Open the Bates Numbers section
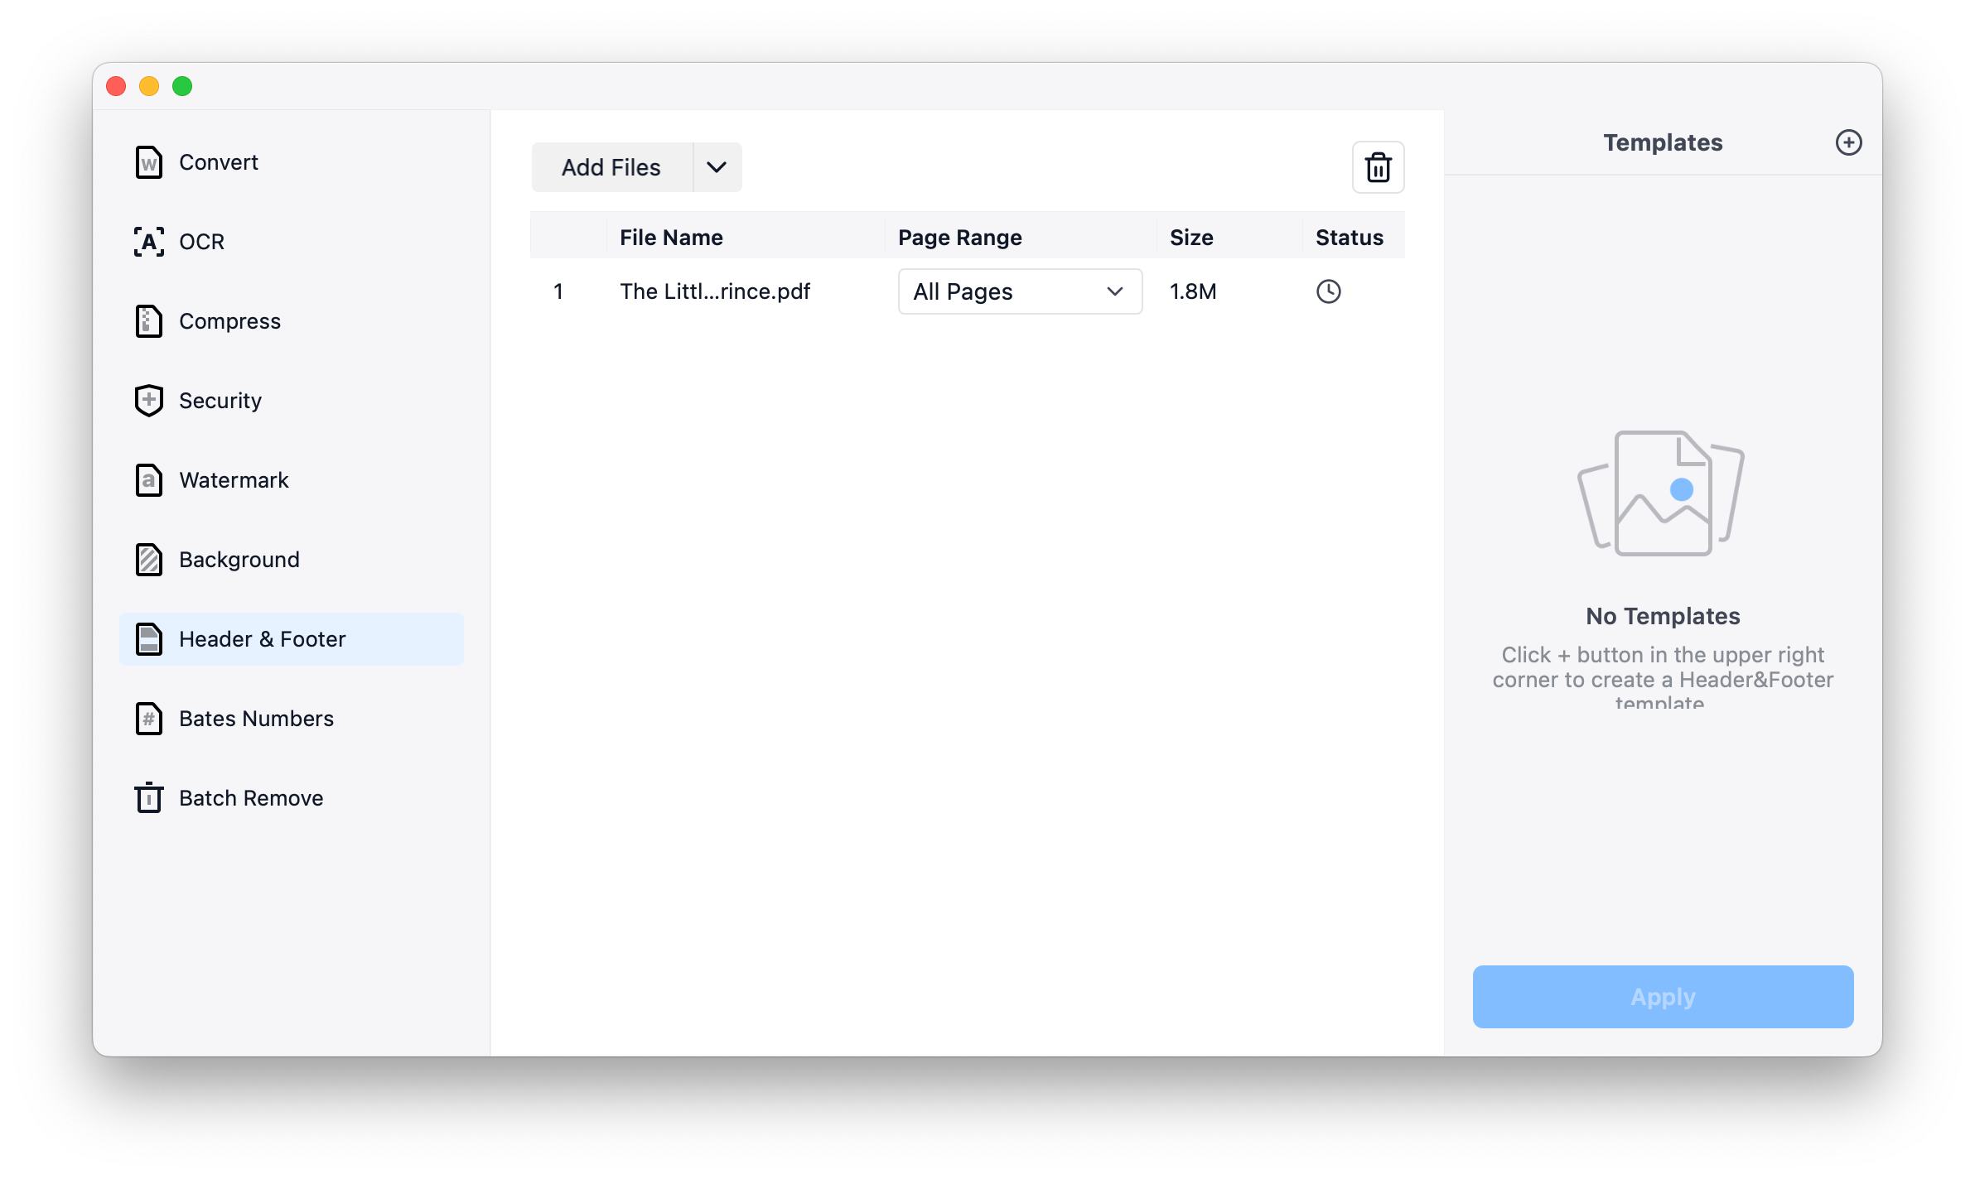 [x=256, y=719]
